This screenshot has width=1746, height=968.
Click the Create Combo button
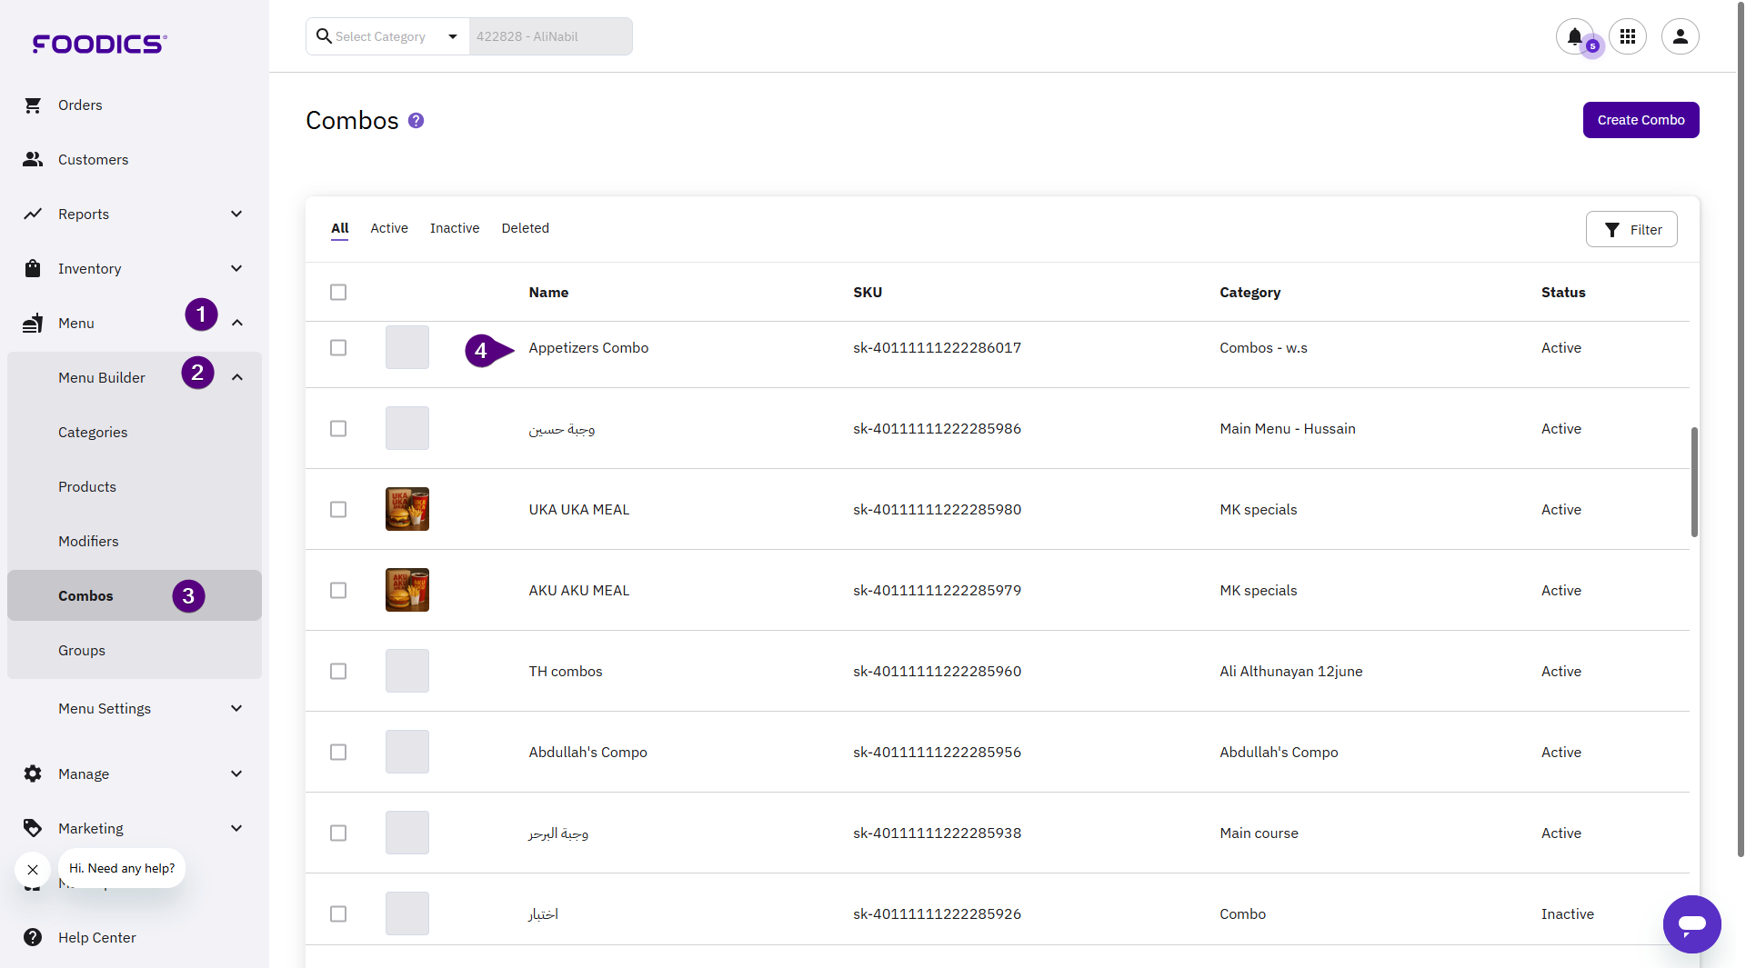tap(1641, 120)
